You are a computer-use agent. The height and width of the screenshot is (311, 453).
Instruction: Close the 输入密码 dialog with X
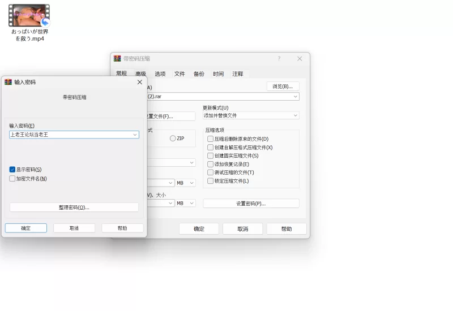tap(140, 82)
